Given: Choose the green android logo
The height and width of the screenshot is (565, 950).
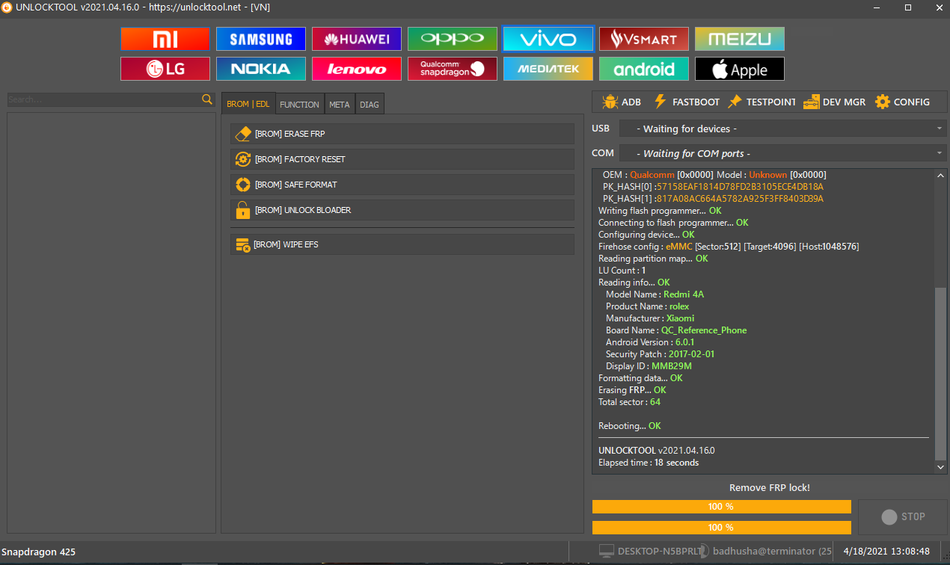Looking at the screenshot, I should (644, 69).
